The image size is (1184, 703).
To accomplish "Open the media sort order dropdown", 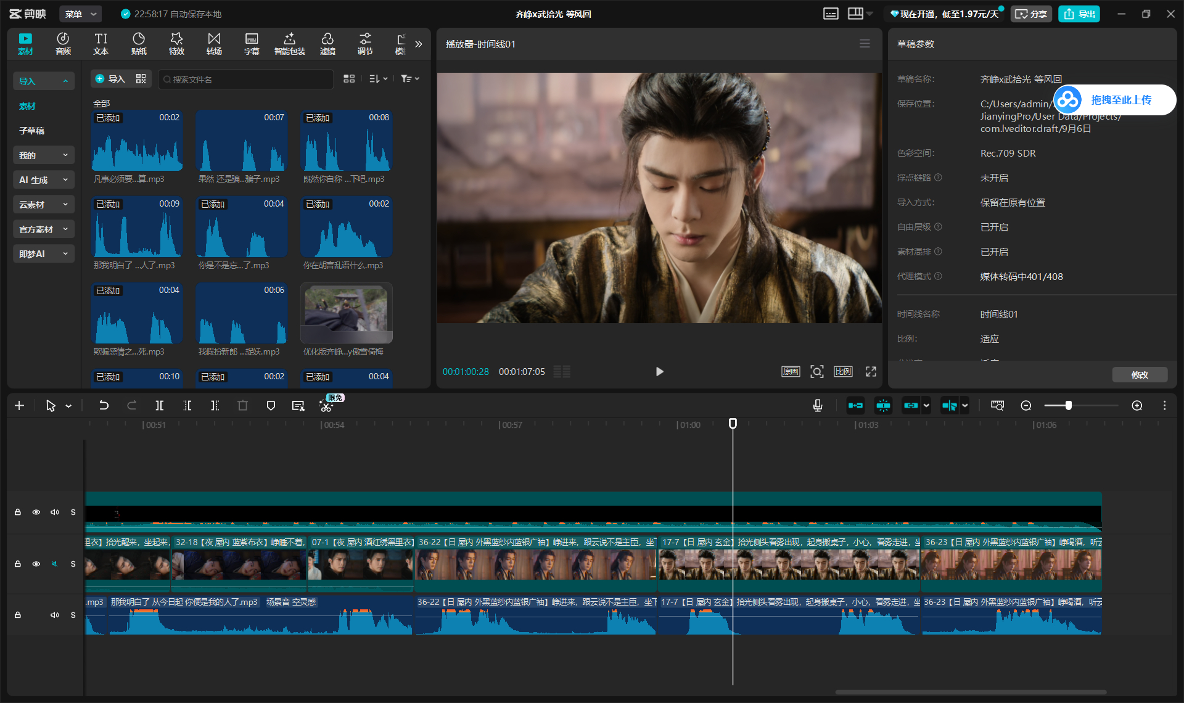I will (x=379, y=79).
